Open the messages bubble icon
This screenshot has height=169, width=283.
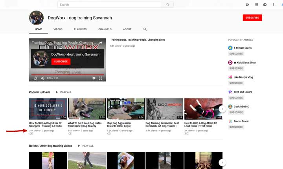[x=265, y=5]
